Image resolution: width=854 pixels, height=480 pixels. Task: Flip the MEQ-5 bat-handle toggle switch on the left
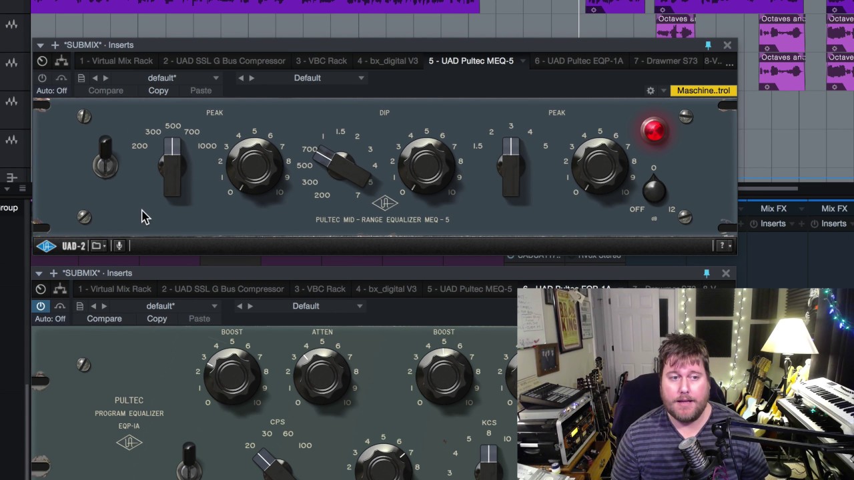coord(105,157)
